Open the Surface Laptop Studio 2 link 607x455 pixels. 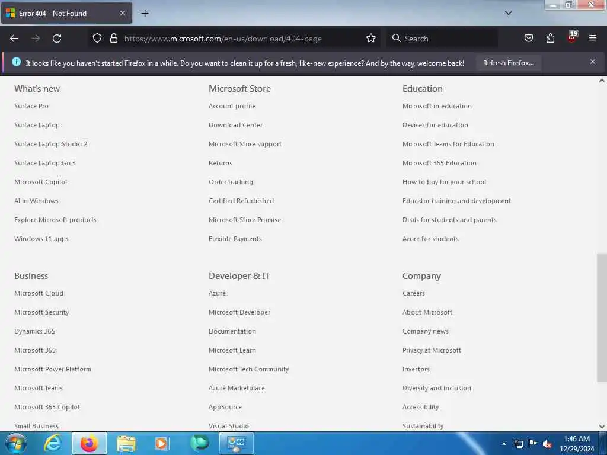51,144
